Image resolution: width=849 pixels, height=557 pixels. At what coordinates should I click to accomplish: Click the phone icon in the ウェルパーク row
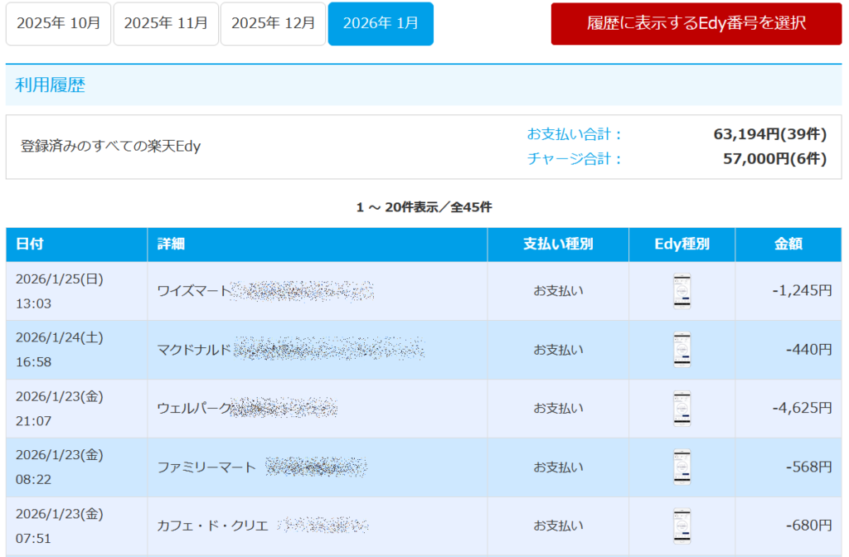tap(682, 409)
